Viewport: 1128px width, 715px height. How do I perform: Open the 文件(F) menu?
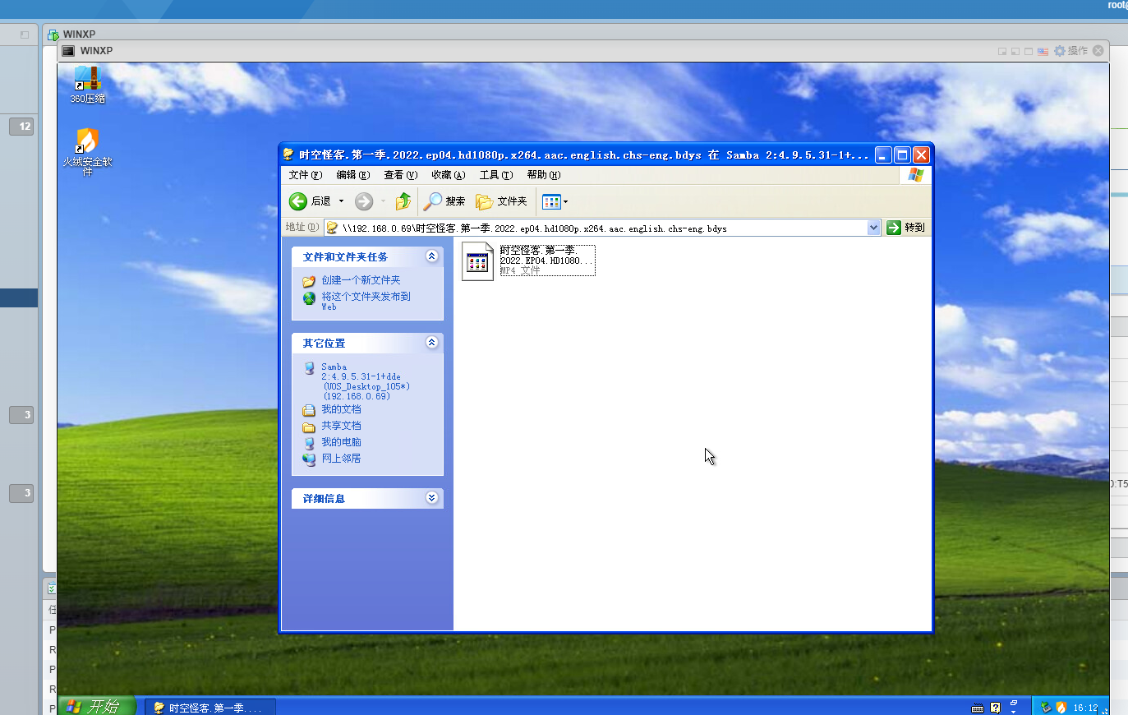coord(305,175)
